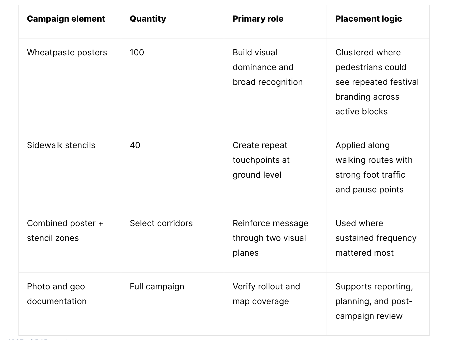Image resolution: width=456 pixels, height=340 pixels.
Task: Click the Combined poster + stencil zones cell
Action: click(x=70, y=241)
